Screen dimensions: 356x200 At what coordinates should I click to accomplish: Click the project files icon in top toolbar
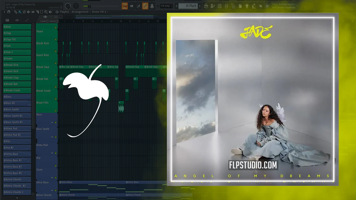tap(240, 6)
